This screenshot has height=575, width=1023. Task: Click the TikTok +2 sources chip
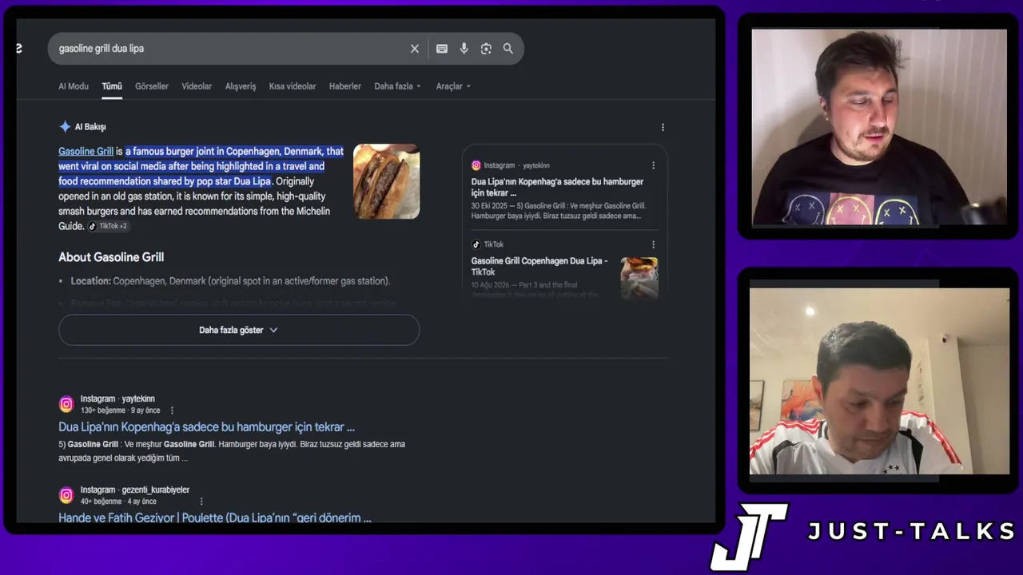pos(108,226)
